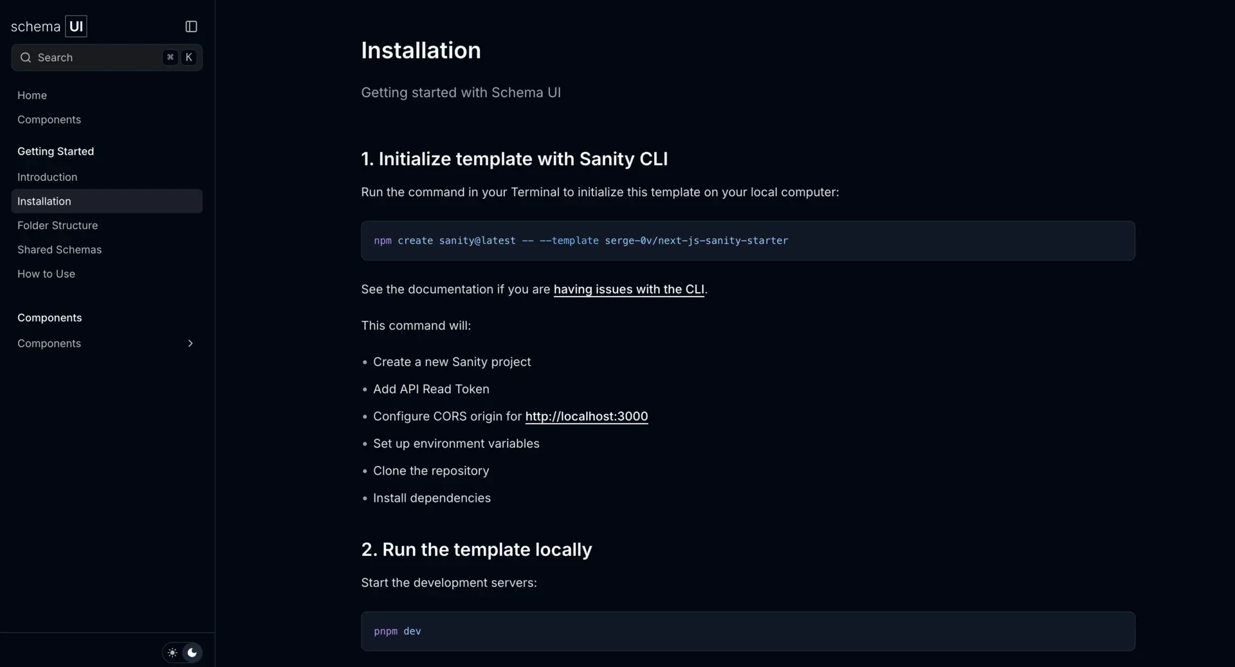The height and width of the screenshot is (667, 1235).
Task: Click the pnpm dev code block
Action: click(748, 631)
